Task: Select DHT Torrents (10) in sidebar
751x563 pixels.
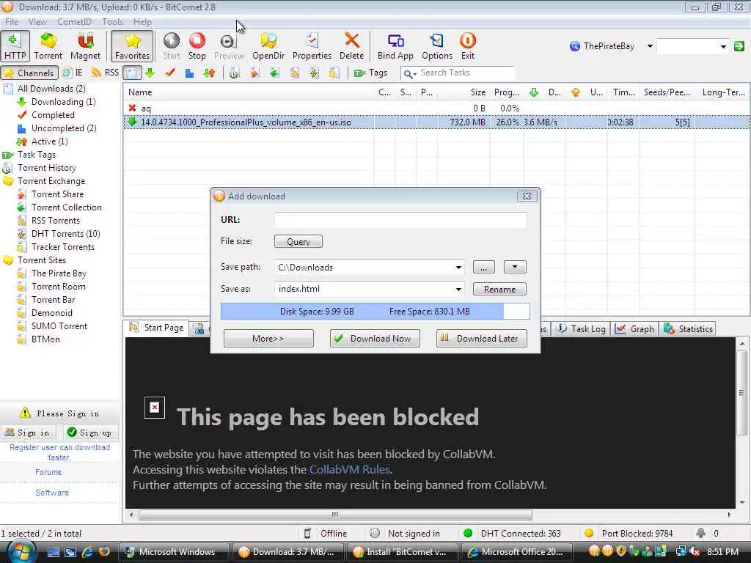Action: click(65, 234)
